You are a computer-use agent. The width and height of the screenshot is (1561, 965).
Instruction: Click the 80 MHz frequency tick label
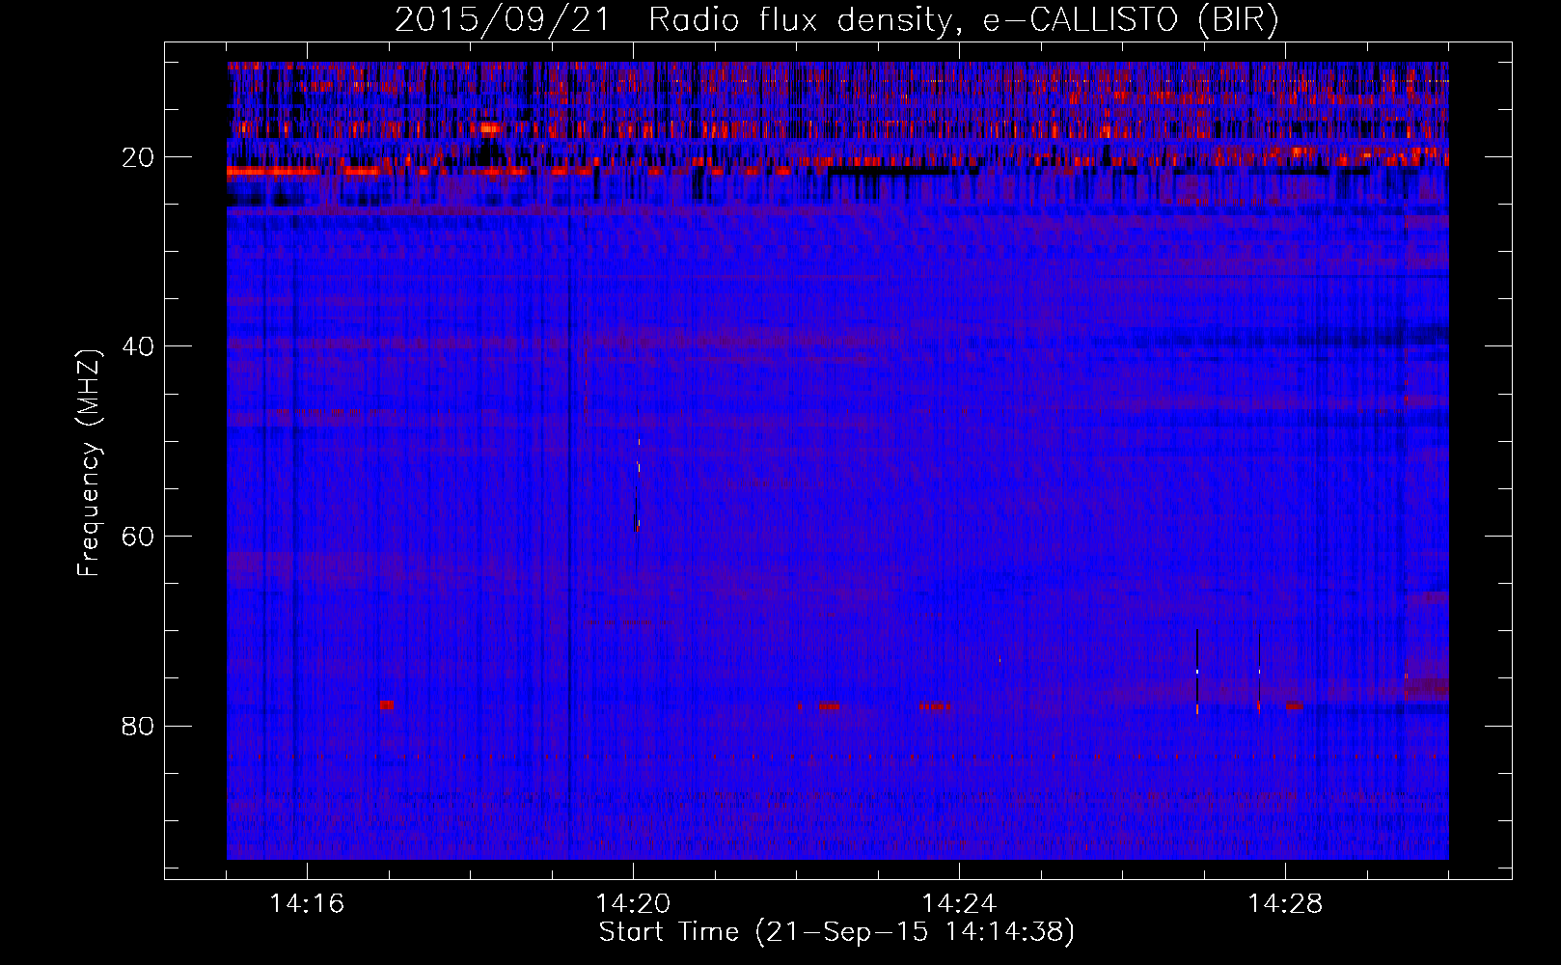coord(138,726)
